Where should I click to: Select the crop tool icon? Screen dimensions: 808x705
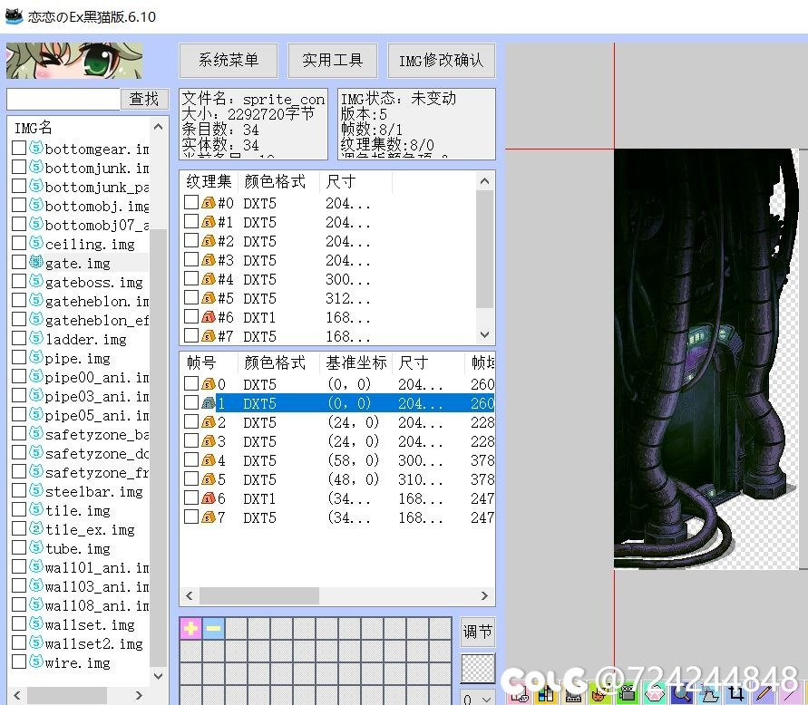click(x=737, y=693)
